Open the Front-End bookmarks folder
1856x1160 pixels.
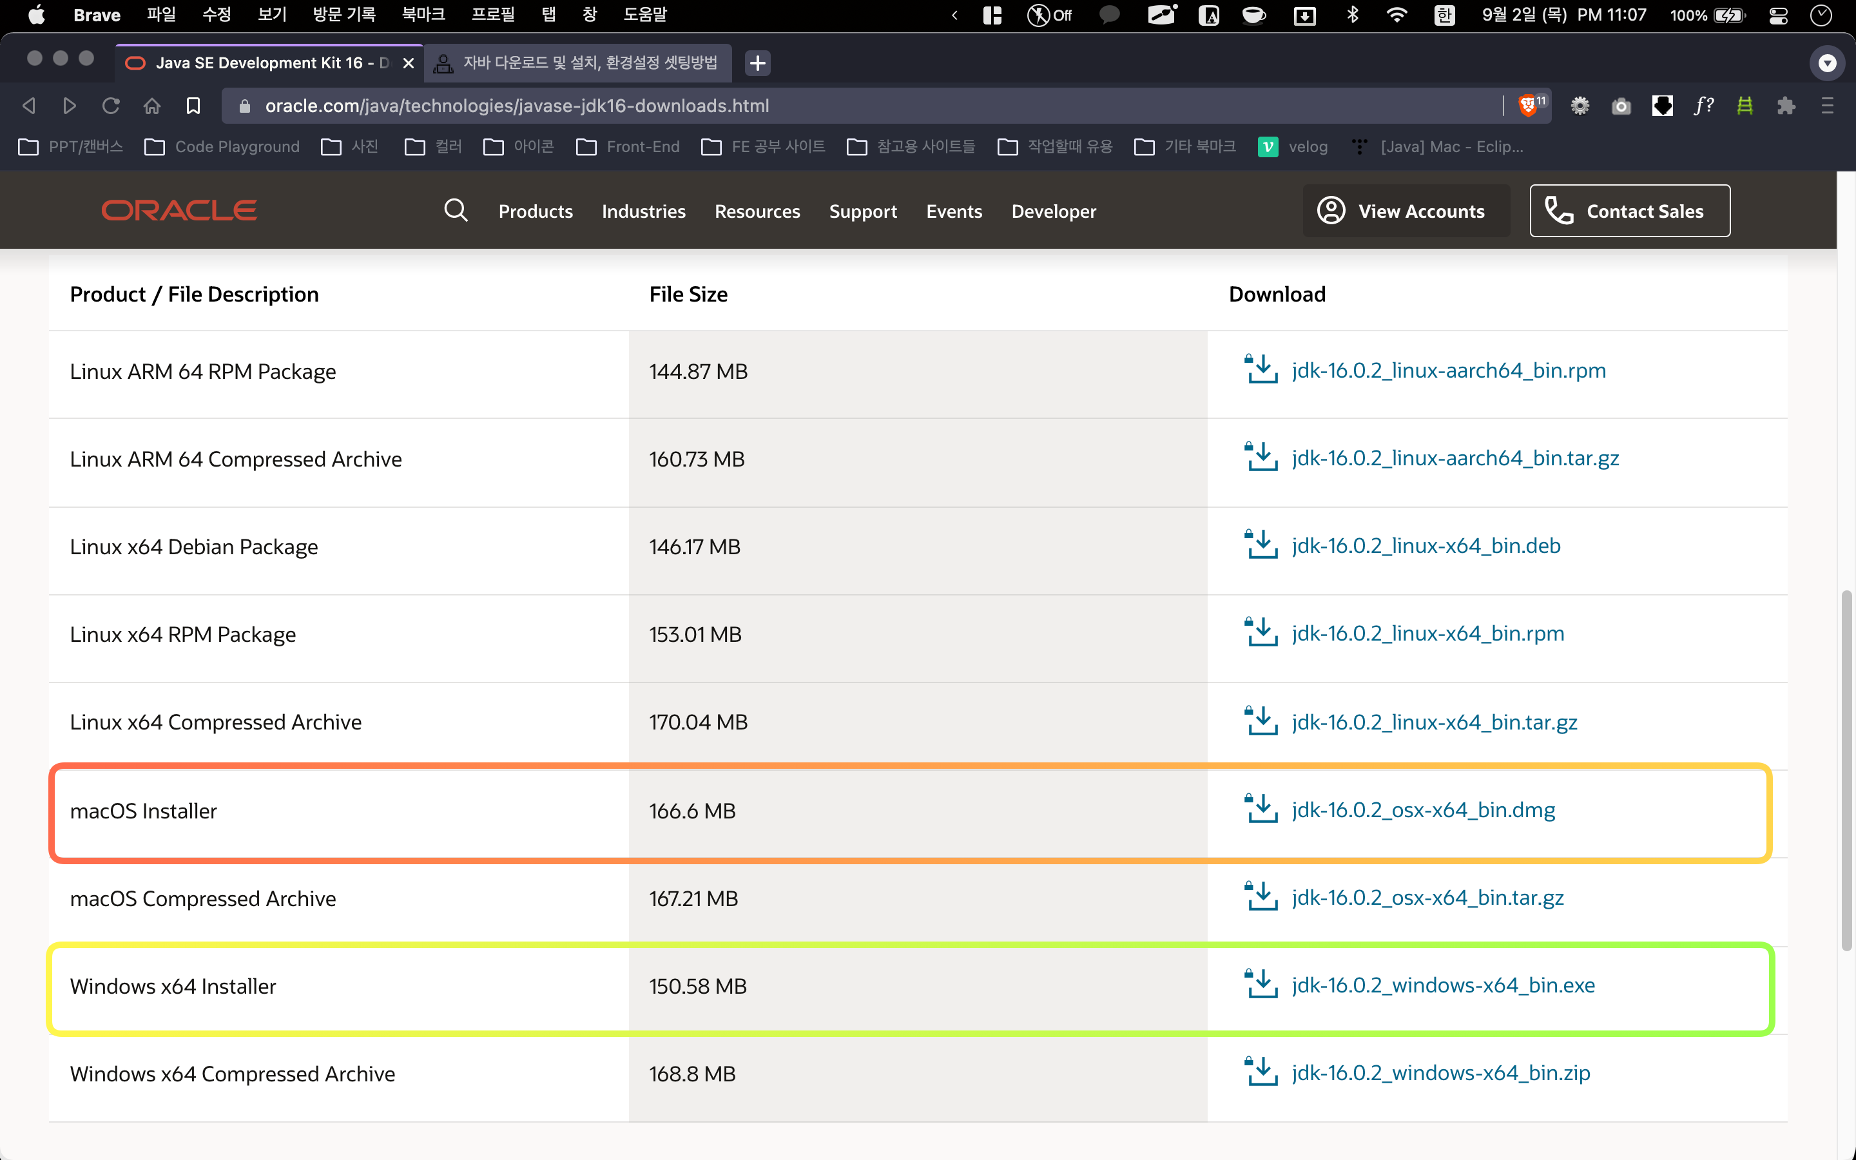628,146
